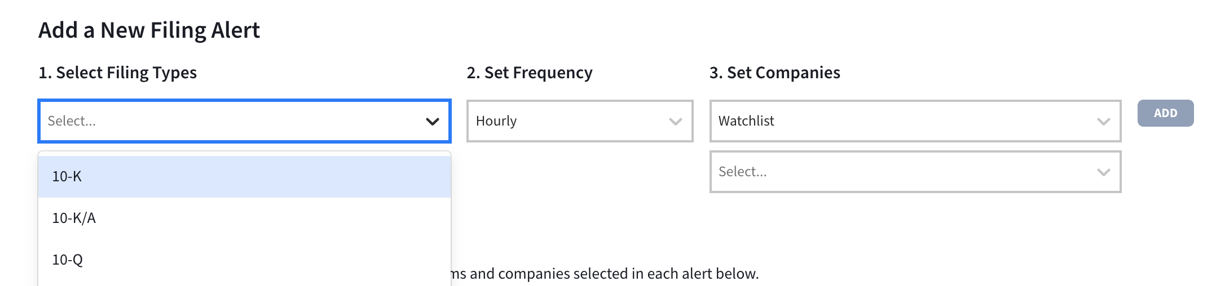The height and width of the screenshot is (286, 1216).
Task: Click the Hourly frequency chevron arrow
Action: click(675, 121)
